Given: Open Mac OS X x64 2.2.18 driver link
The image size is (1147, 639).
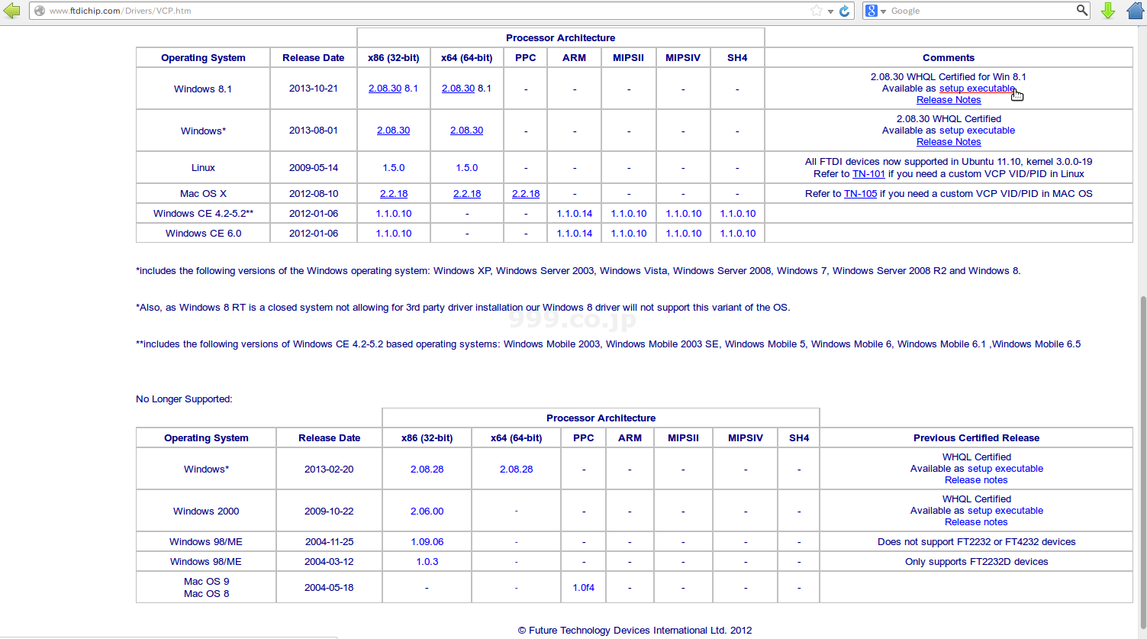Looking at the screenshot, I should (x=467, y=194).
